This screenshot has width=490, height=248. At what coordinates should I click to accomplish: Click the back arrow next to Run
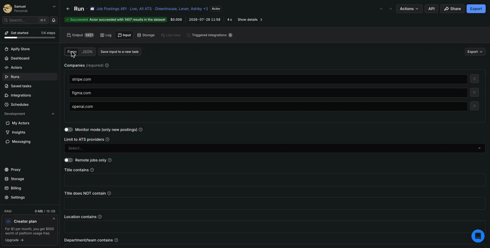pyautogui.click(x=68, y=9)
